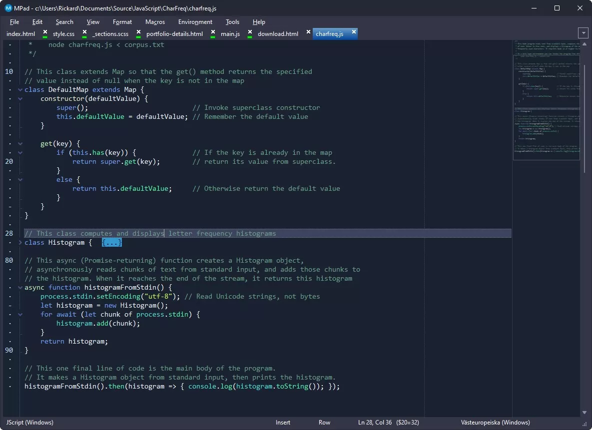Screen dimensions: 592x430
Task: Toggle the Row selection mode indicator
Action: coord(324,423)
